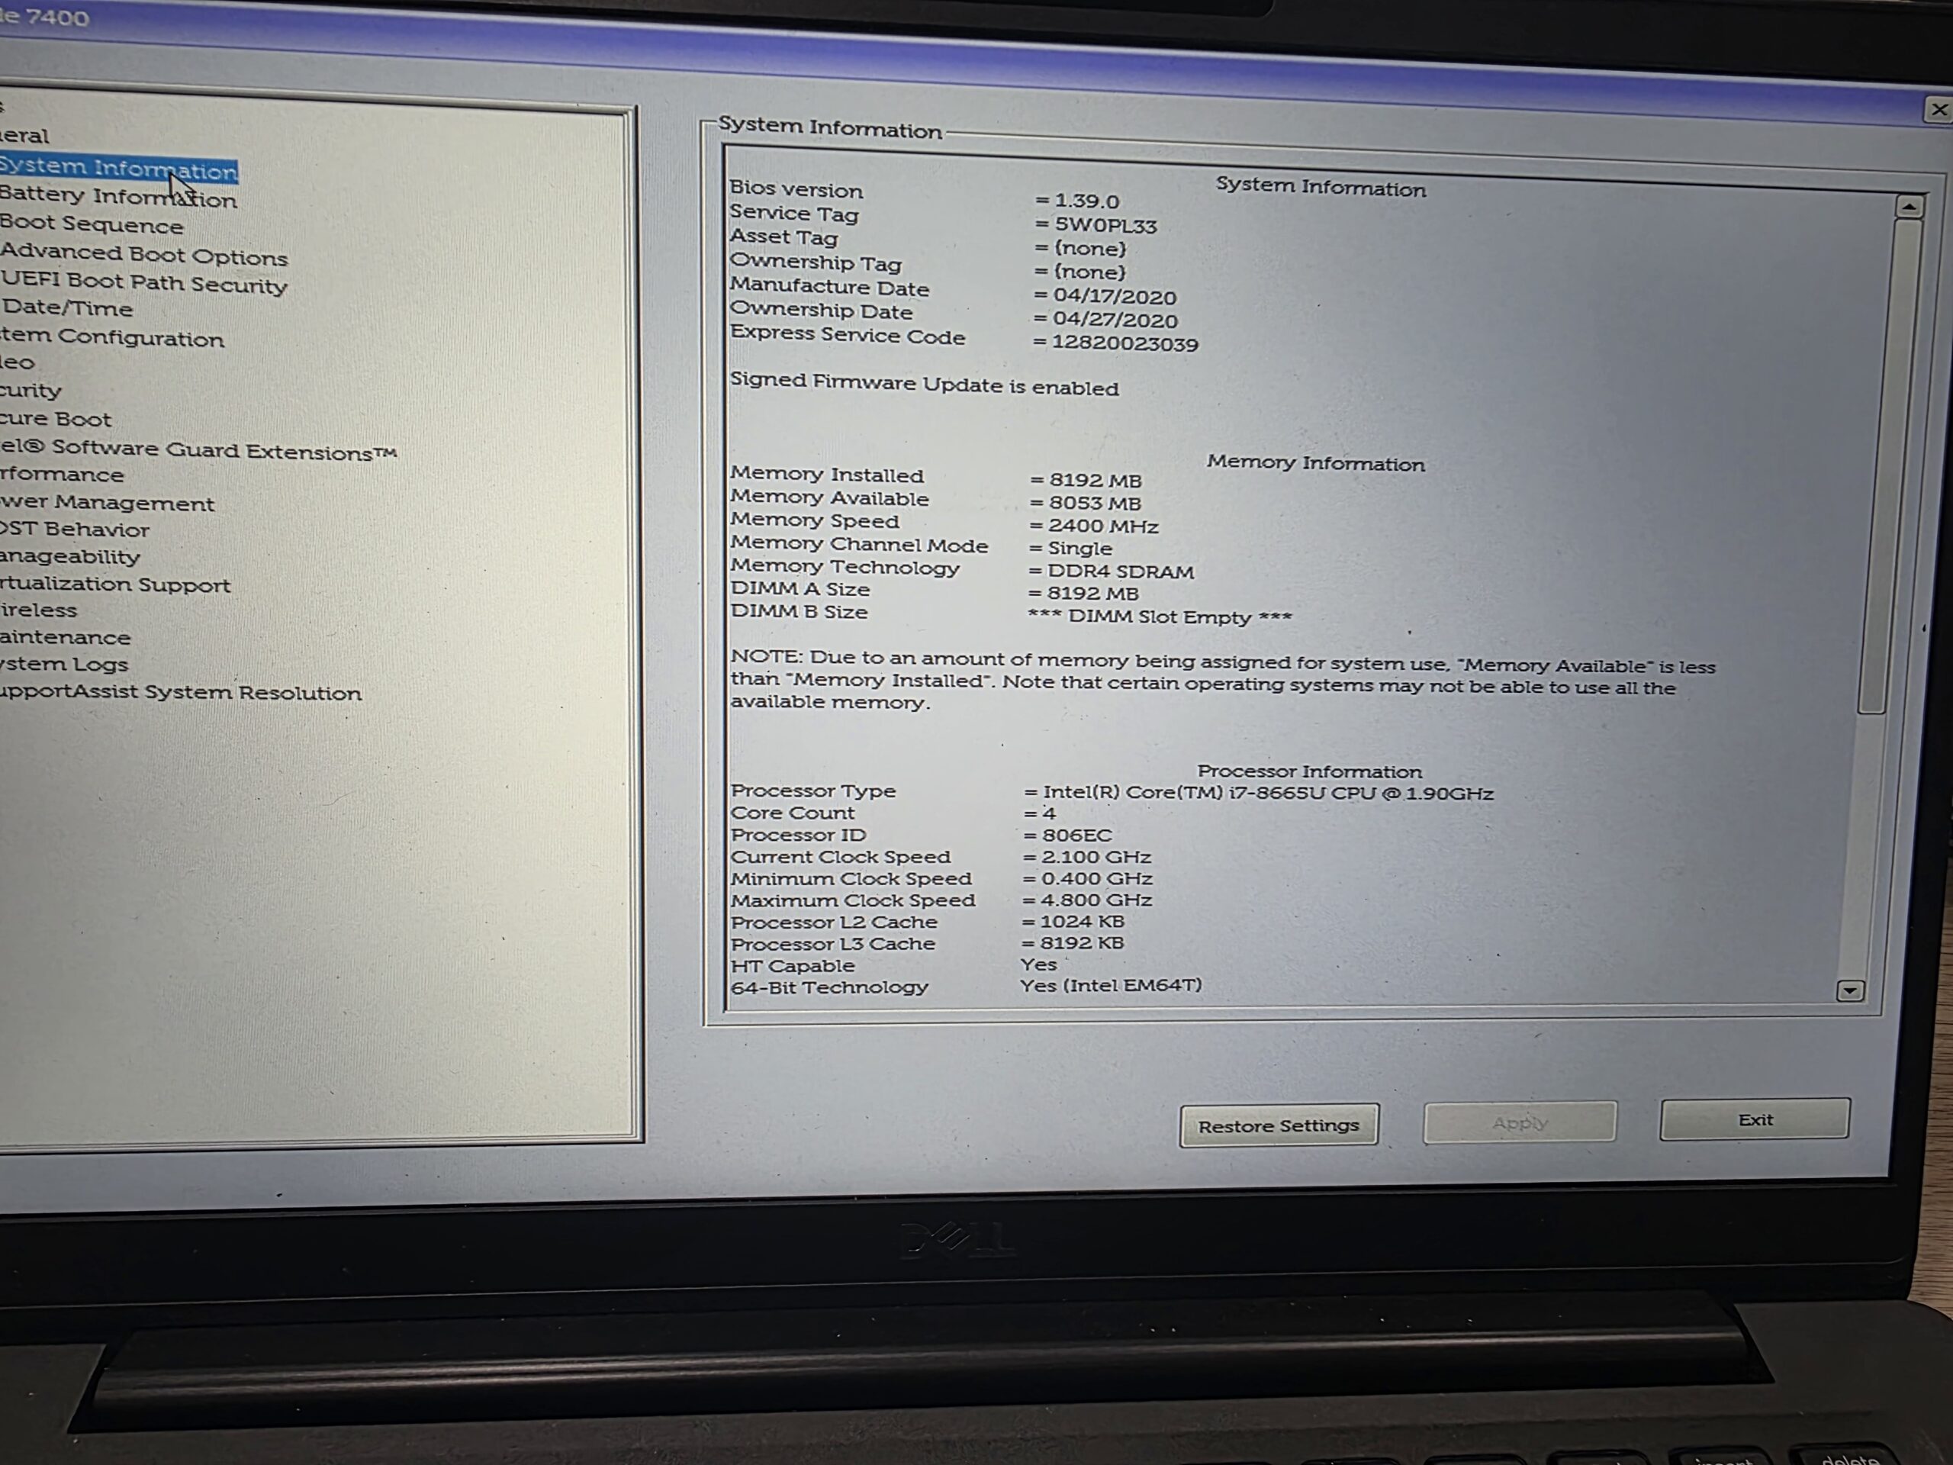Close the BIOS setup window
Image resolution: width=1953 pixels, height=1465 pixels.
pyautogui.click(x=1938, y=111)
